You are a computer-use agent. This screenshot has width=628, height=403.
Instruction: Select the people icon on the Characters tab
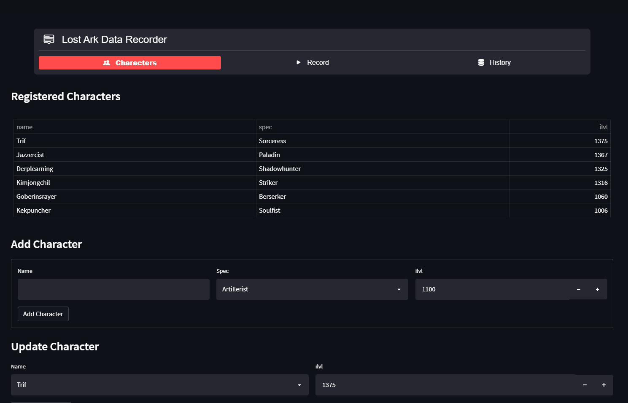click(x=107, y=62)
